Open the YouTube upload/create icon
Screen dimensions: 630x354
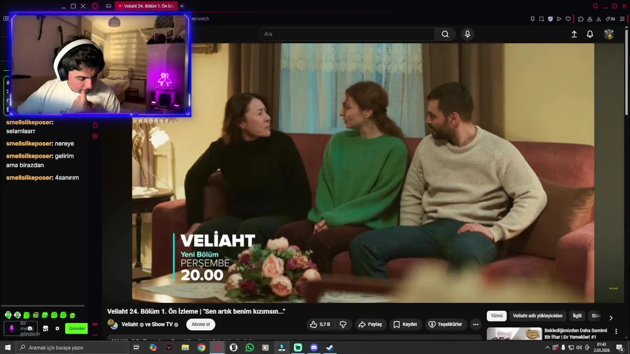(x=574, y=34)
